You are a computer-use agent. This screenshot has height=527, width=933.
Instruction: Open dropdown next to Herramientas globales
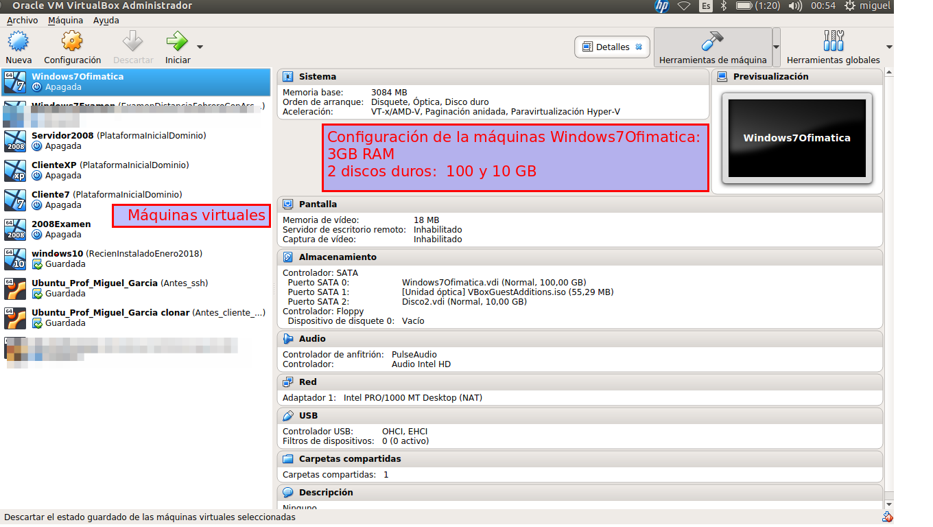coord(889,47)
